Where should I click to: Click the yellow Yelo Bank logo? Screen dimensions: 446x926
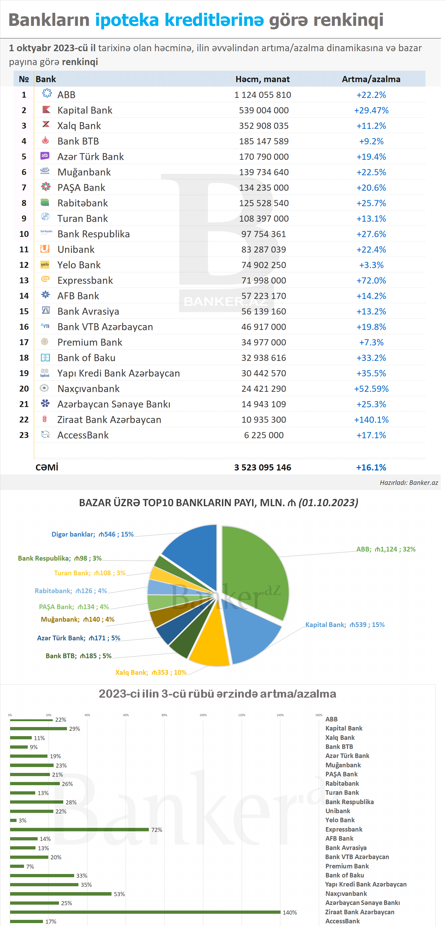(45, 265)
